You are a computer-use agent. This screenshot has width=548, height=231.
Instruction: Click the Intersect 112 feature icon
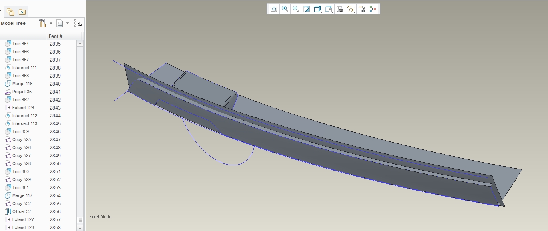tap(8, 115)
